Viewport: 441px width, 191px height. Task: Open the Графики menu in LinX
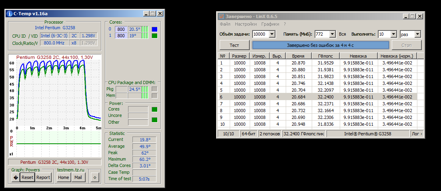(270, 24)
